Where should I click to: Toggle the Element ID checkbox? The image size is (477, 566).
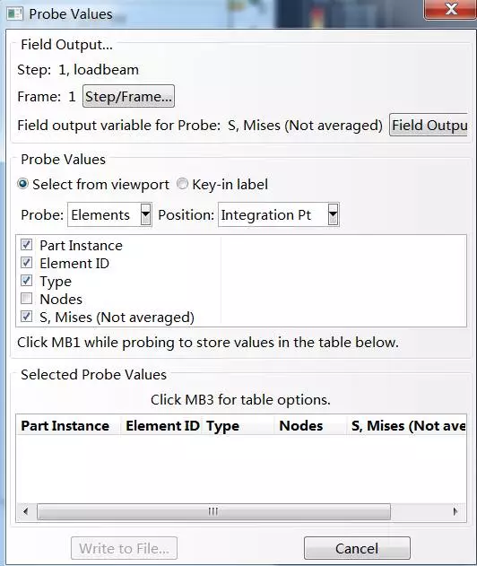click(26, 263)
